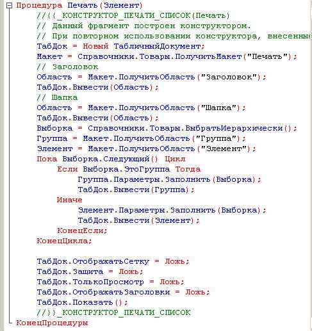Click the ТабДок.Показать() call
This screenshot has height=331, width=312.
(x=82, y=302)
